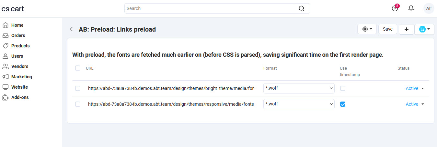Click the CS-Cart logo
The image size is (437, 147).
pyautogui.click(x=13, y=9)
